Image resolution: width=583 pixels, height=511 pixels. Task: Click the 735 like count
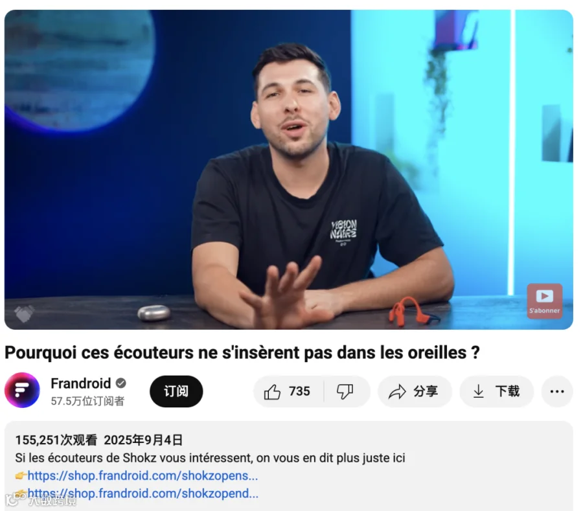click(x=299, y=391)
